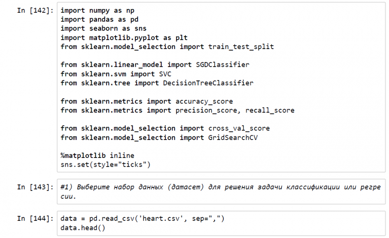The image size is (389, 238).
Task: Click the train_test_split import line
Action: 167,47
